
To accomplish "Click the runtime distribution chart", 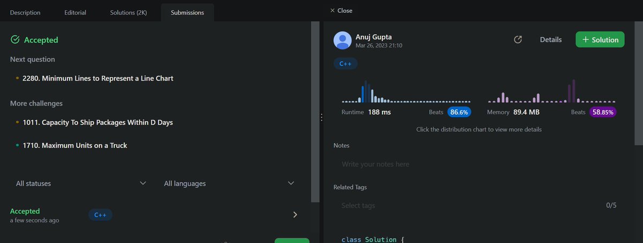I will coord(406,91).
